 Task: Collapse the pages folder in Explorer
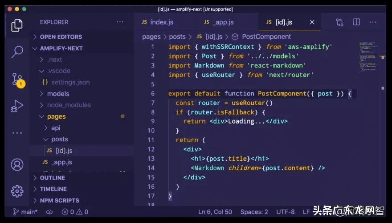point(56,116)
